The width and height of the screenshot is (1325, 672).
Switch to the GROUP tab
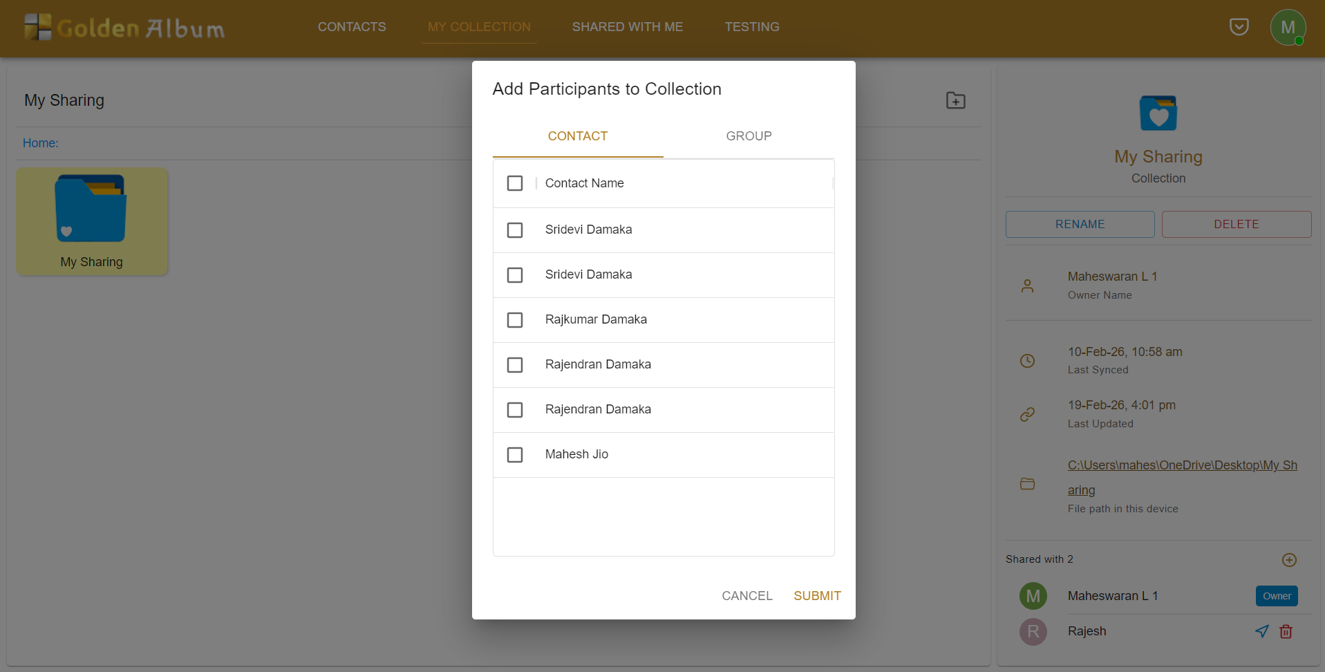pos(749,136)
